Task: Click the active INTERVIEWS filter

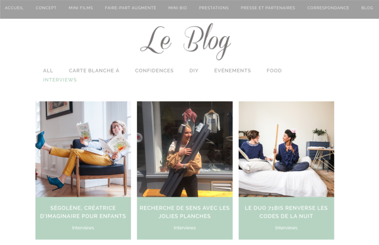Action: point(60,80)
